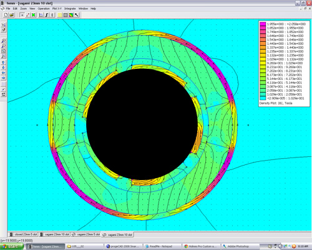Switch to the closed 23mm 5 slot tab
Screen dimensions: 312x250
point(23,234)
